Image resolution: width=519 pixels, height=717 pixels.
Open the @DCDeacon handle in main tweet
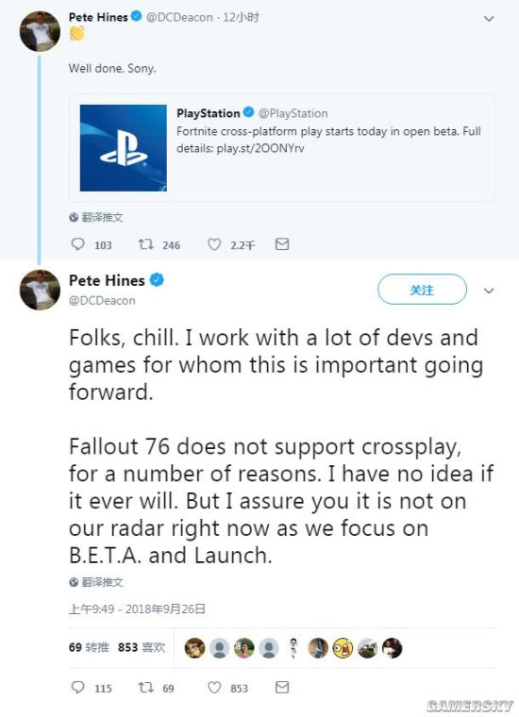coord(102,300)
